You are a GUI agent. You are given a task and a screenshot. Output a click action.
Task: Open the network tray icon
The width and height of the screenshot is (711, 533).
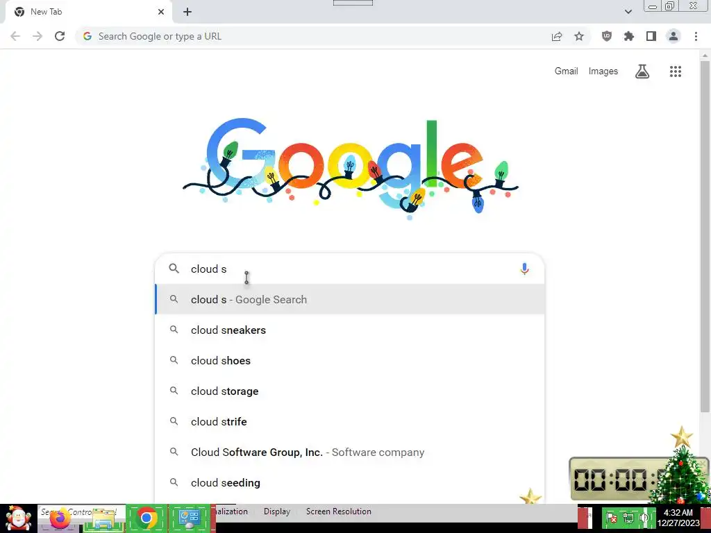click(628, 518)
